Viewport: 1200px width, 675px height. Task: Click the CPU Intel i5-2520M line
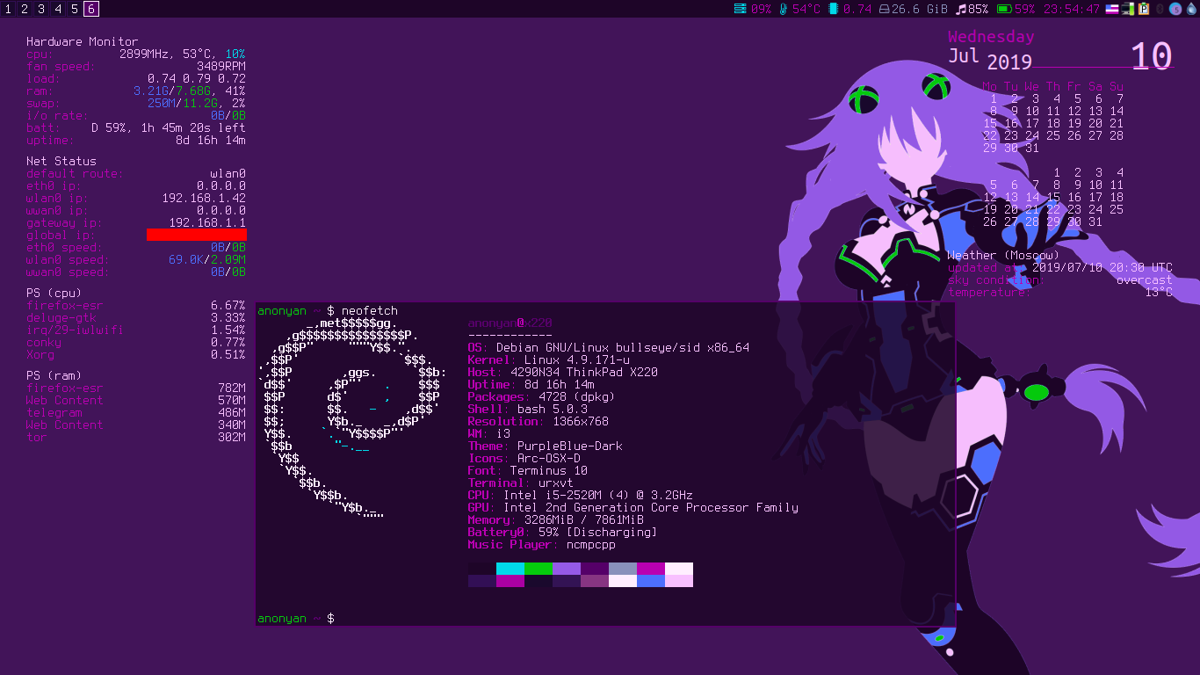tap(580, 495)
